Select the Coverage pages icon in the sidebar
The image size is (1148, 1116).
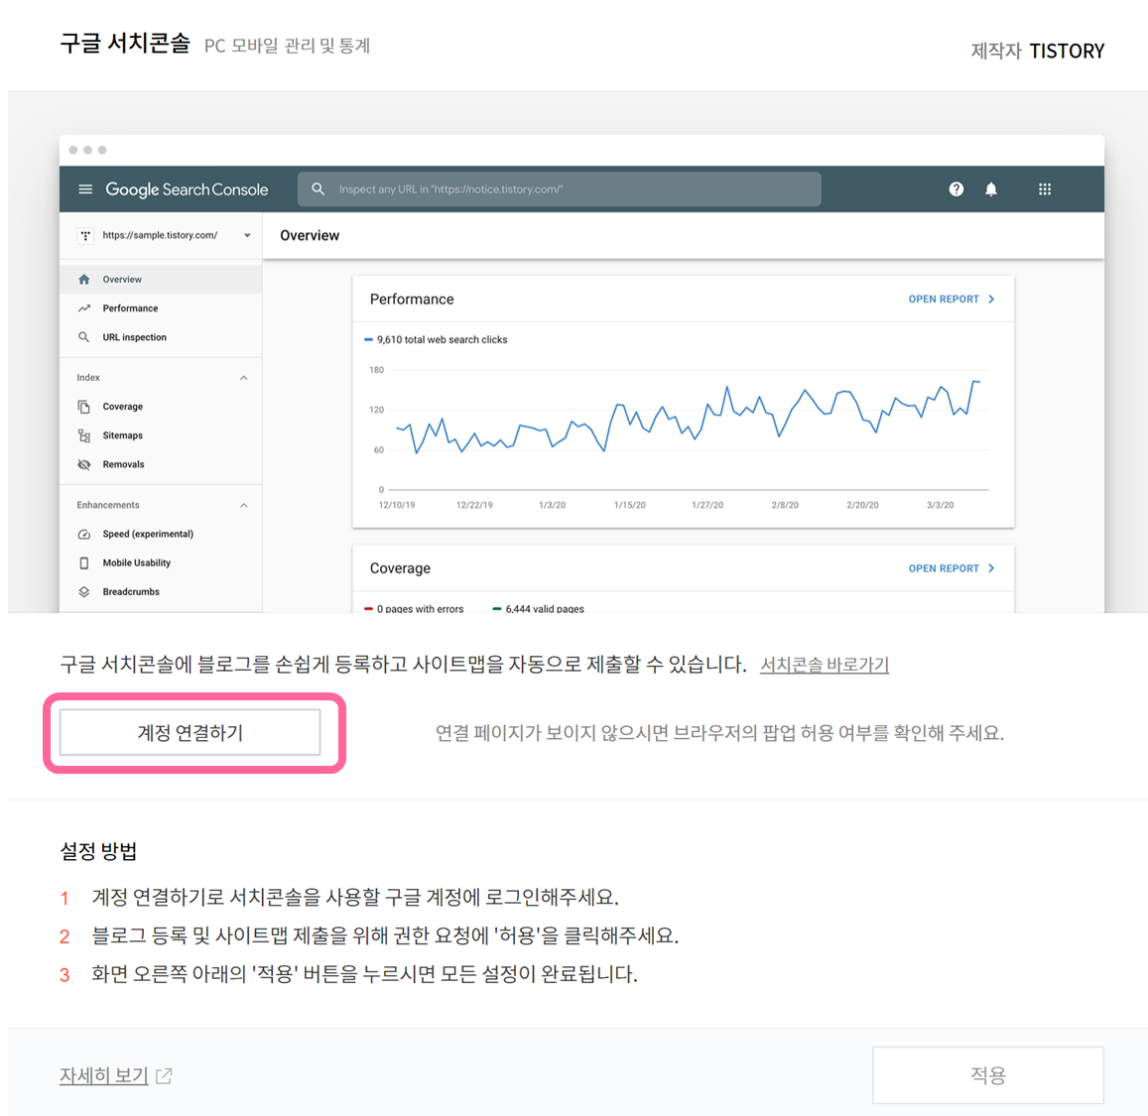(85, 406)
